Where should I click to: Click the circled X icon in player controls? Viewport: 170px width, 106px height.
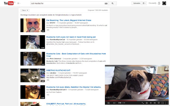pyautogui.click(x=147, y=103)
